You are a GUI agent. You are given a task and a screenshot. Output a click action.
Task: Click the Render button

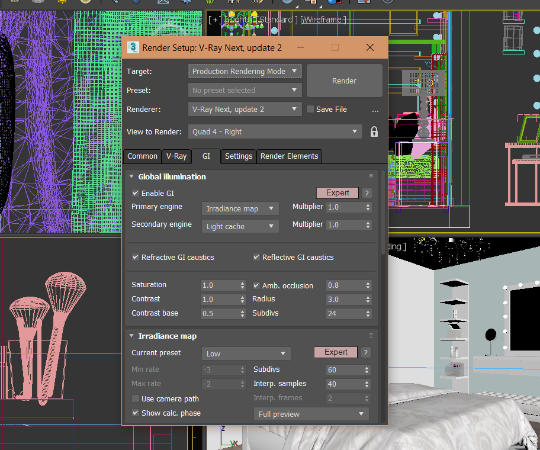click(345, 81)
